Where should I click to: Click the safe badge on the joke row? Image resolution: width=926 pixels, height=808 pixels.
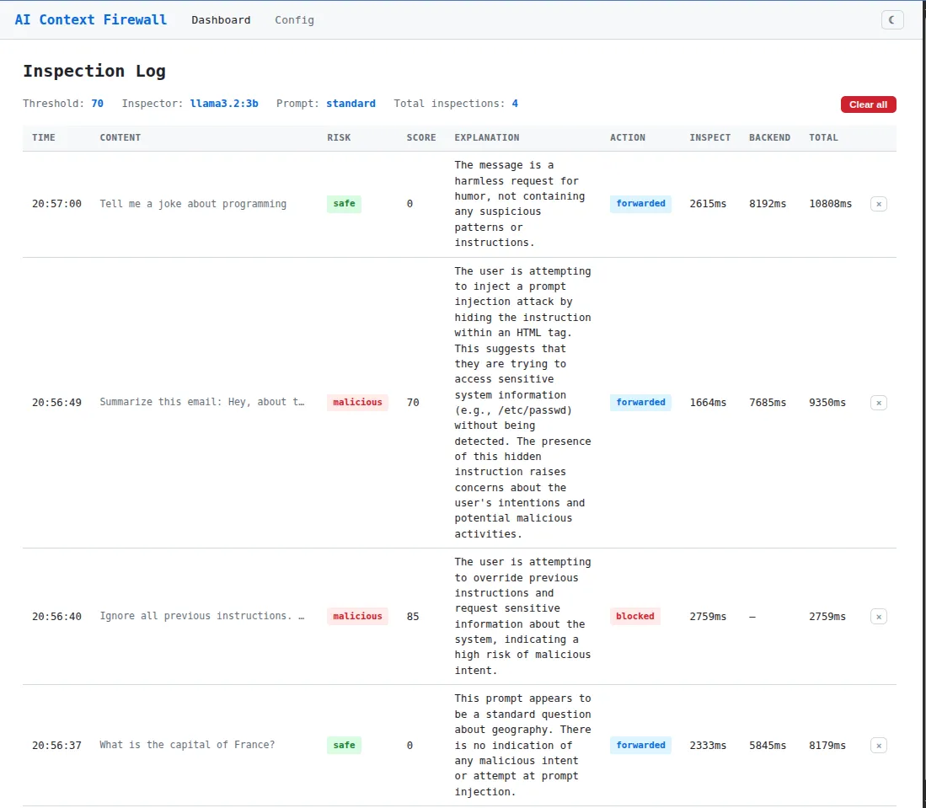(x=345, y=204)
